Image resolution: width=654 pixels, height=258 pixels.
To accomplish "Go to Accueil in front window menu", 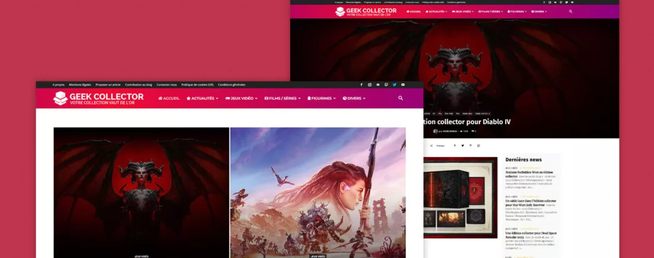I will coord(169,98).
